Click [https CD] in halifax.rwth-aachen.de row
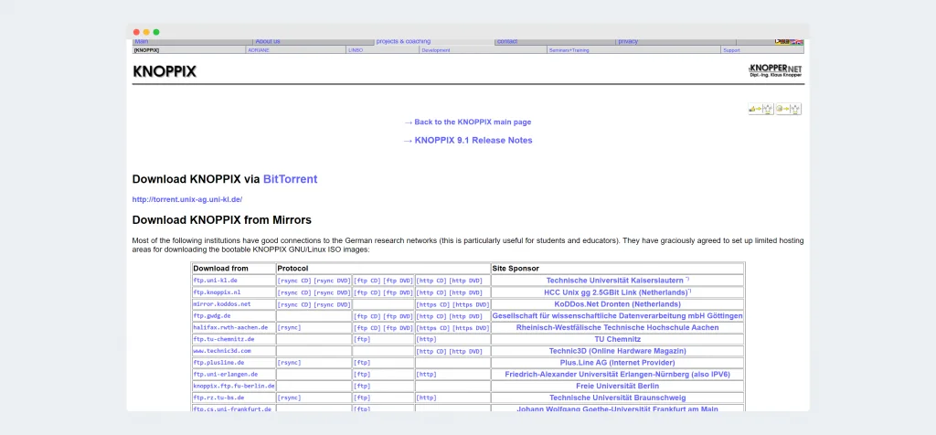Viewport: 936px width, 435px height. point(433,327)
